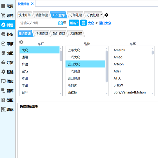
Task: Expand the 订货处理 dropdown tab
Action: (x=94, y=15)
